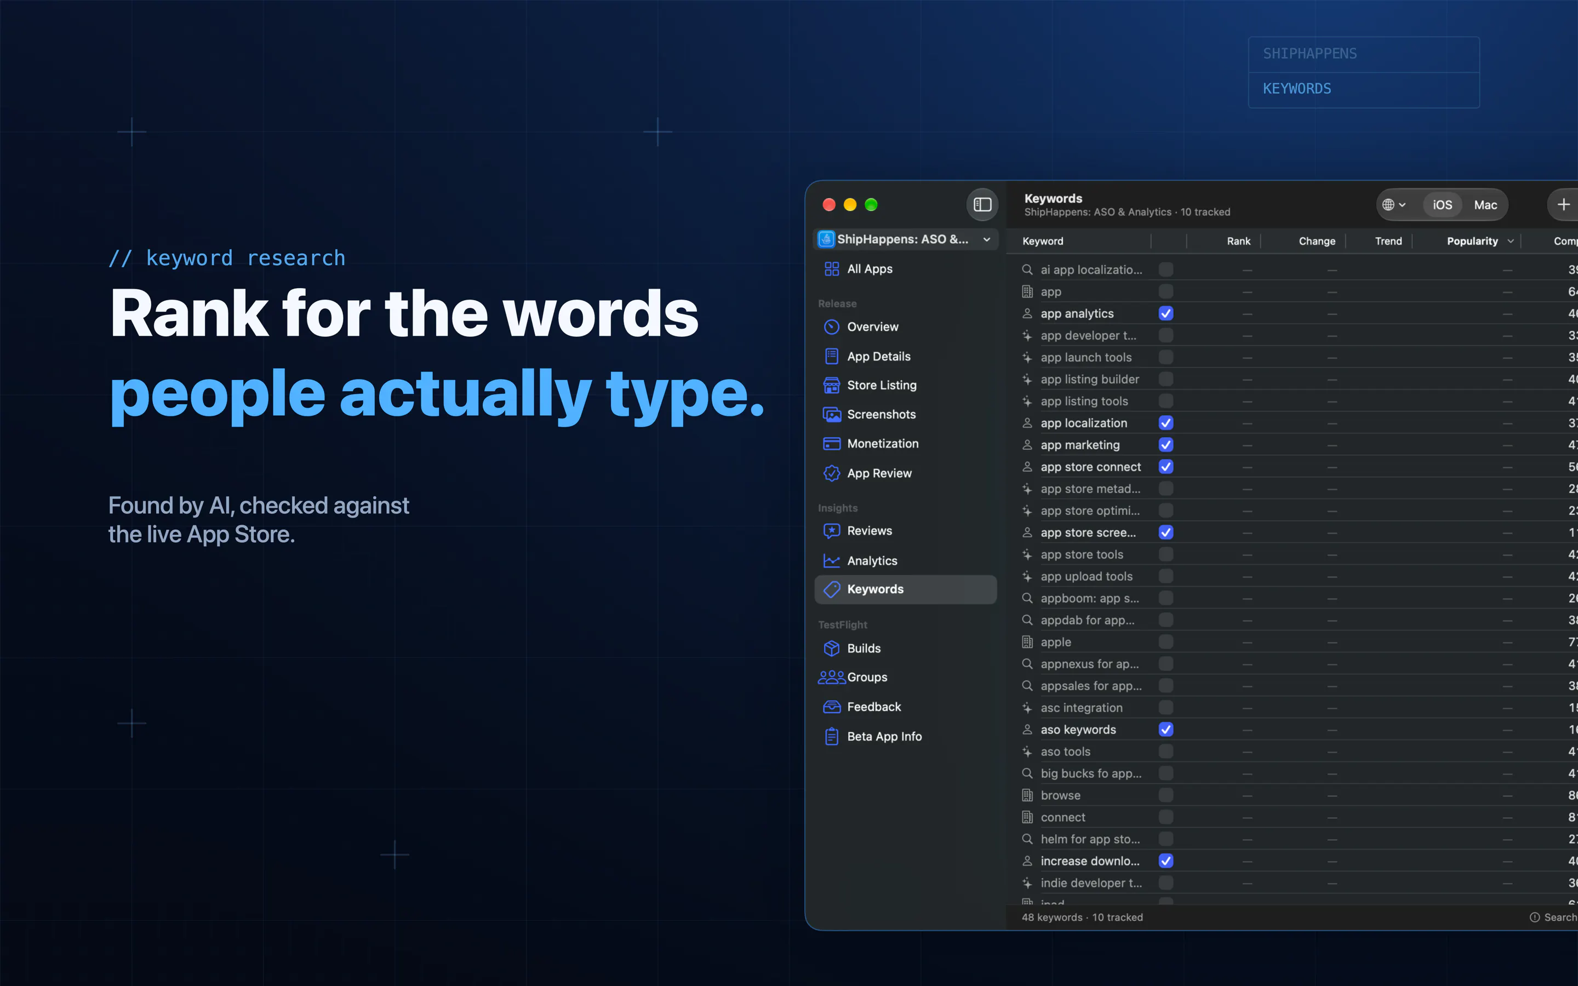Select Analytics in the sidebar

point(906,561)
